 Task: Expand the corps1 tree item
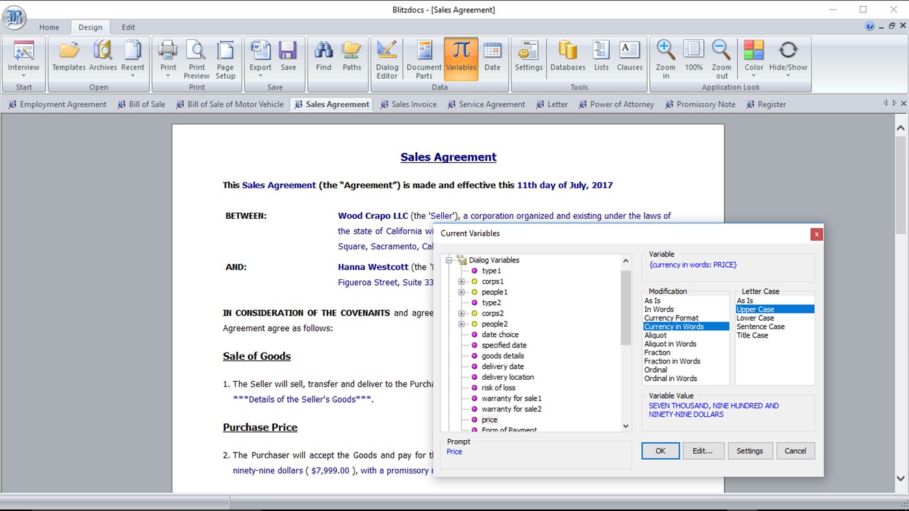tap(461, 281)
